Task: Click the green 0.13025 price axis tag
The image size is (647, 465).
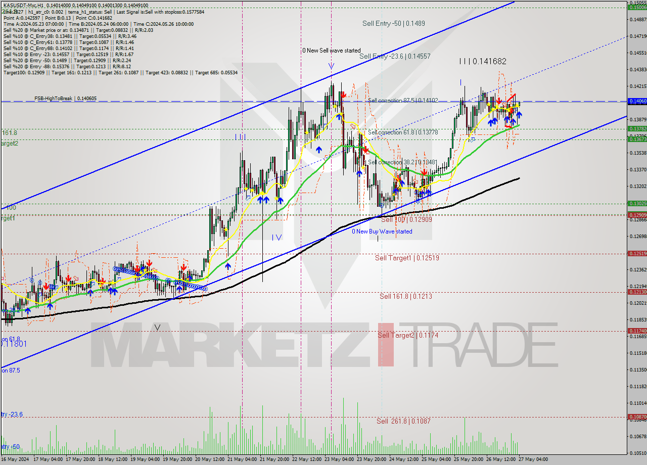Action: pyautogui.click(x=637, y=203)
